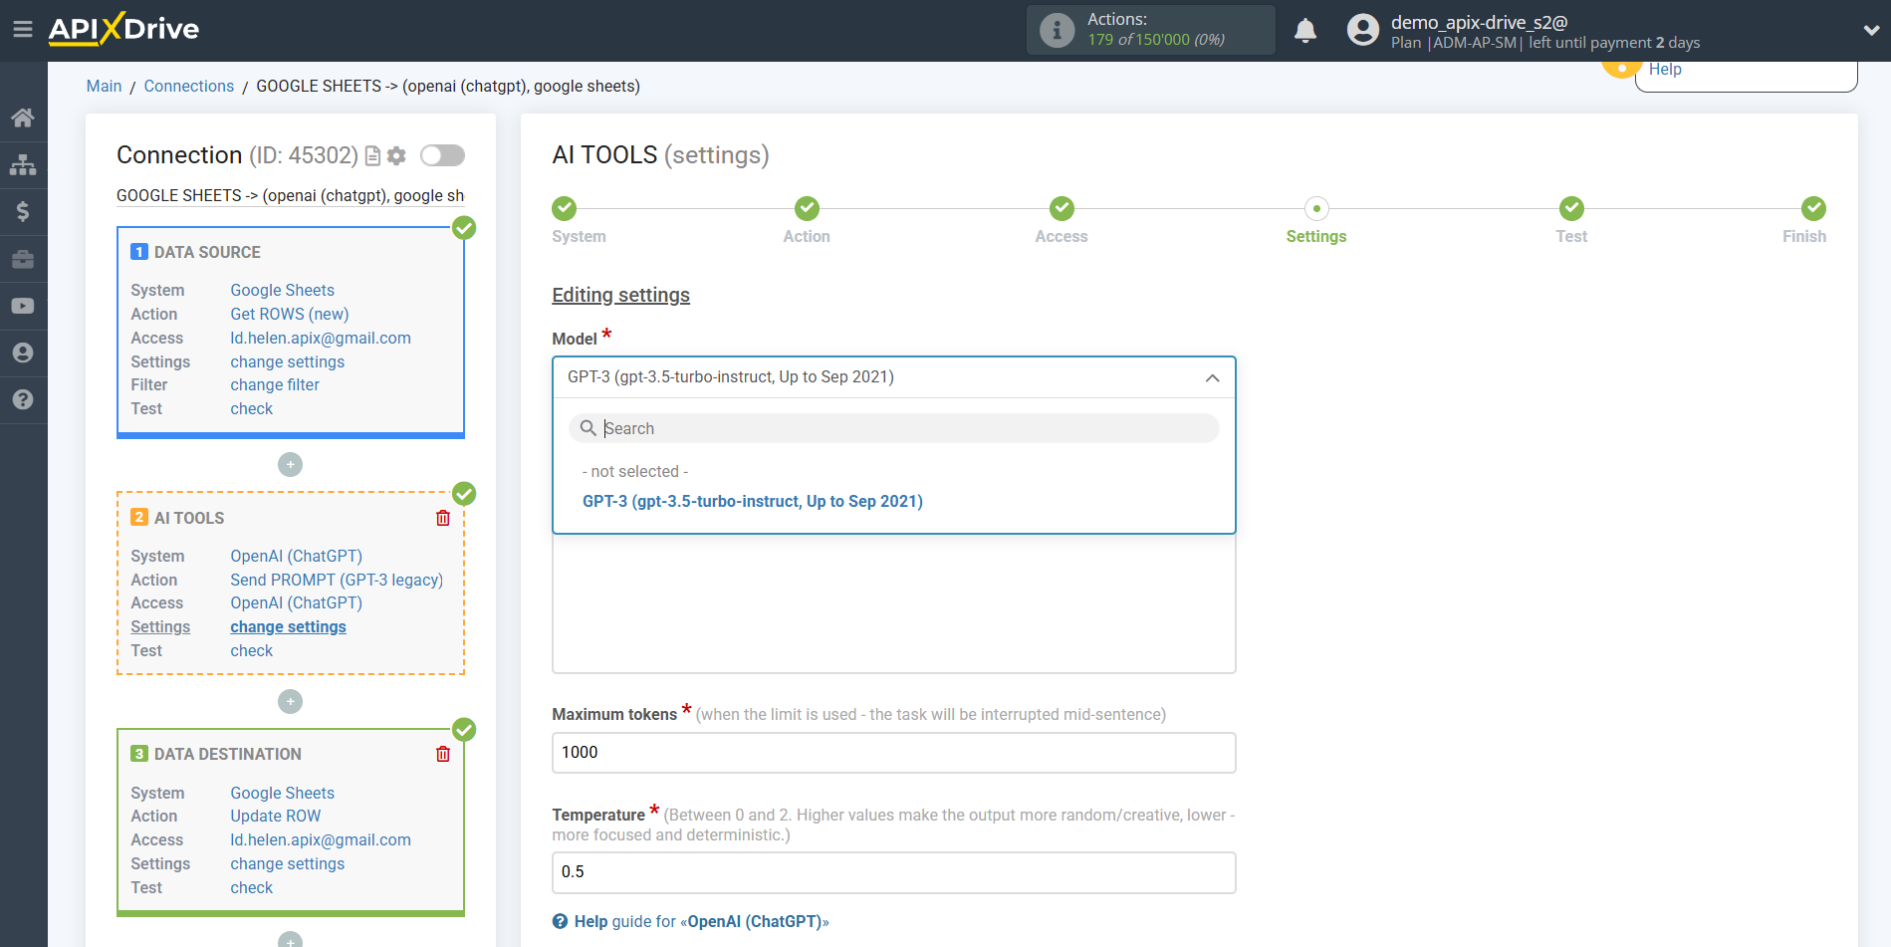Screen dimensions: 1891x947
Task: Delete the AI TOOLS block
Action: 443,518
